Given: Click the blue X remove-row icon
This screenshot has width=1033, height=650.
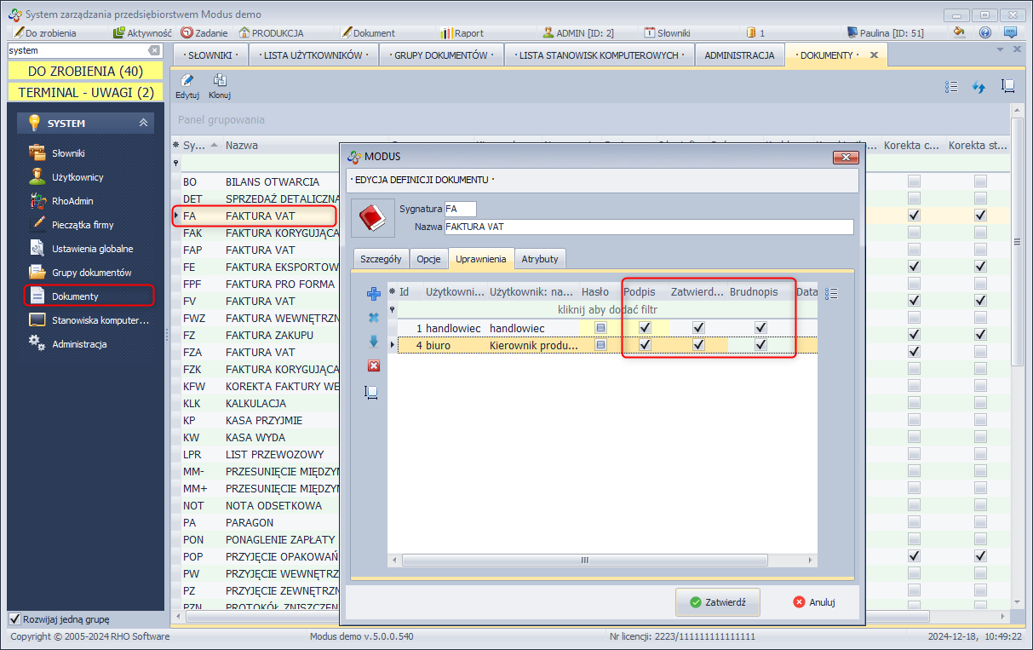Looking at the screenshot, I should (x=373, y=318).
